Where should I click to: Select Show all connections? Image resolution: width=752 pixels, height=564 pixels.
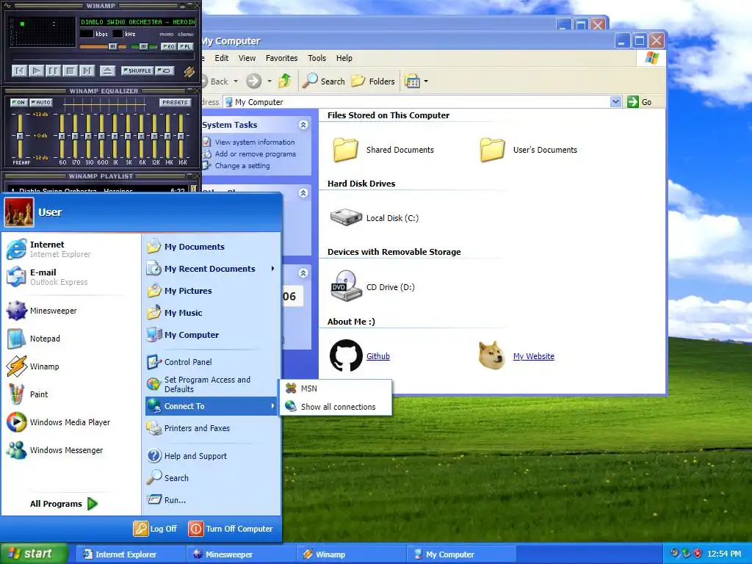coord(336,407)
